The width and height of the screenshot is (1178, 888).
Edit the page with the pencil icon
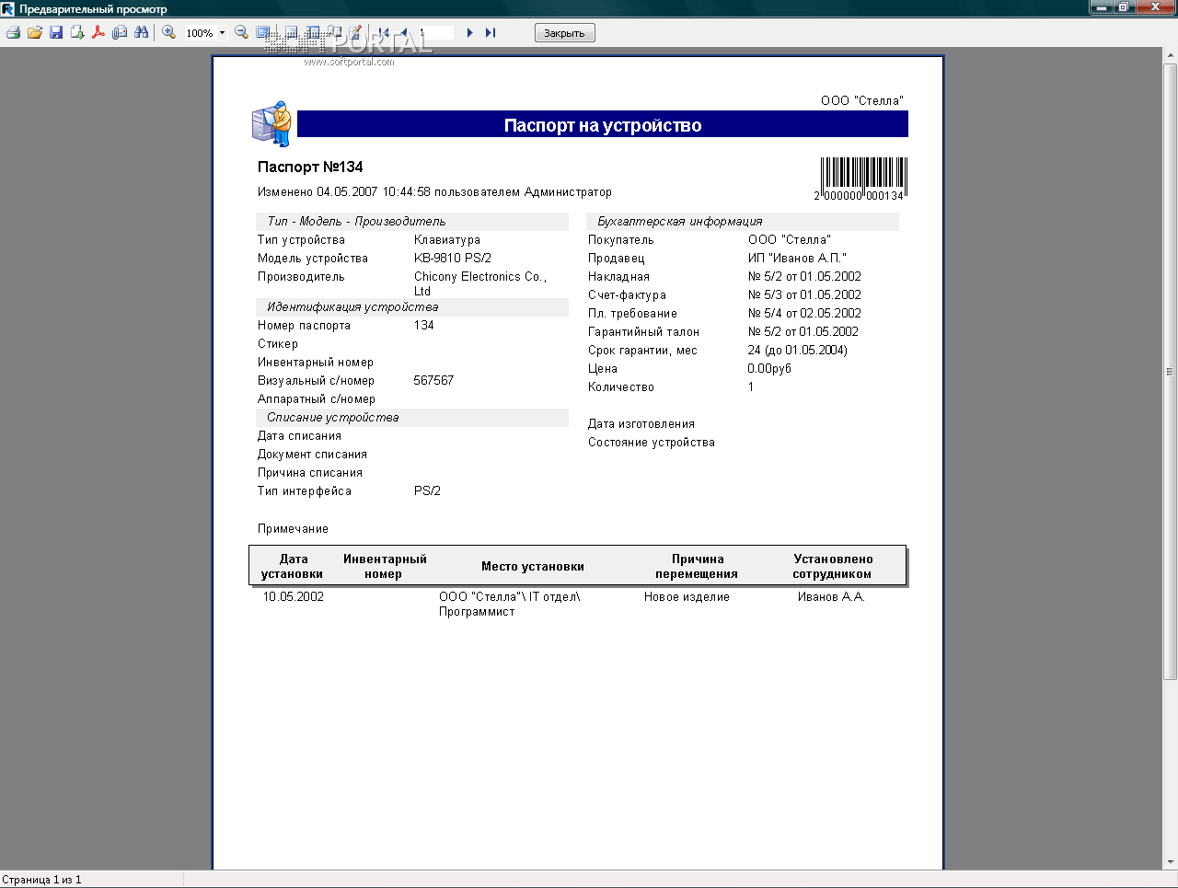click(x=357, y=32)
